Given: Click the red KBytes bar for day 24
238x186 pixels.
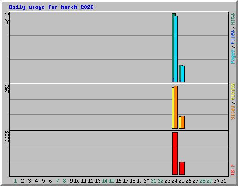Looking at the screenshot, I should coord(175,153).
